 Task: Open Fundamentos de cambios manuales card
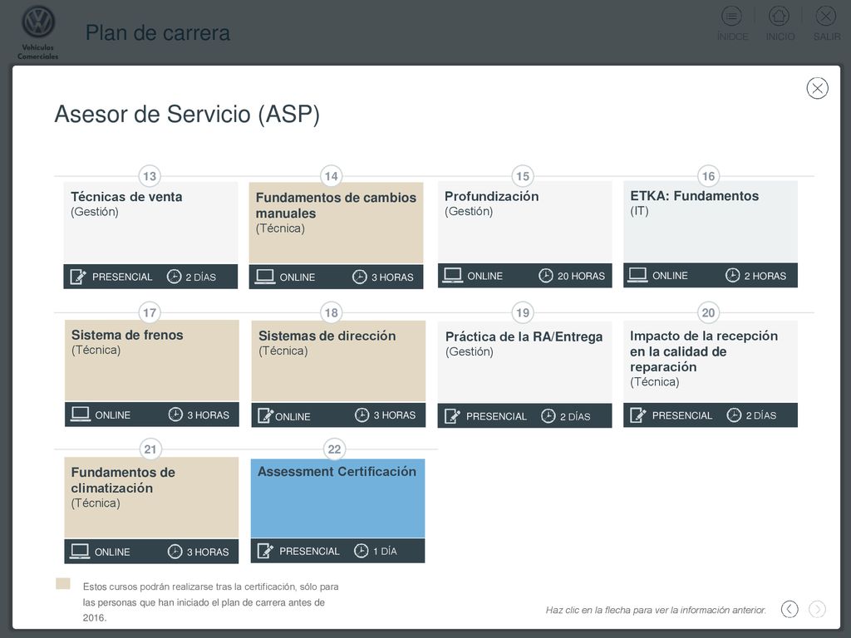[x=336, y=235]
